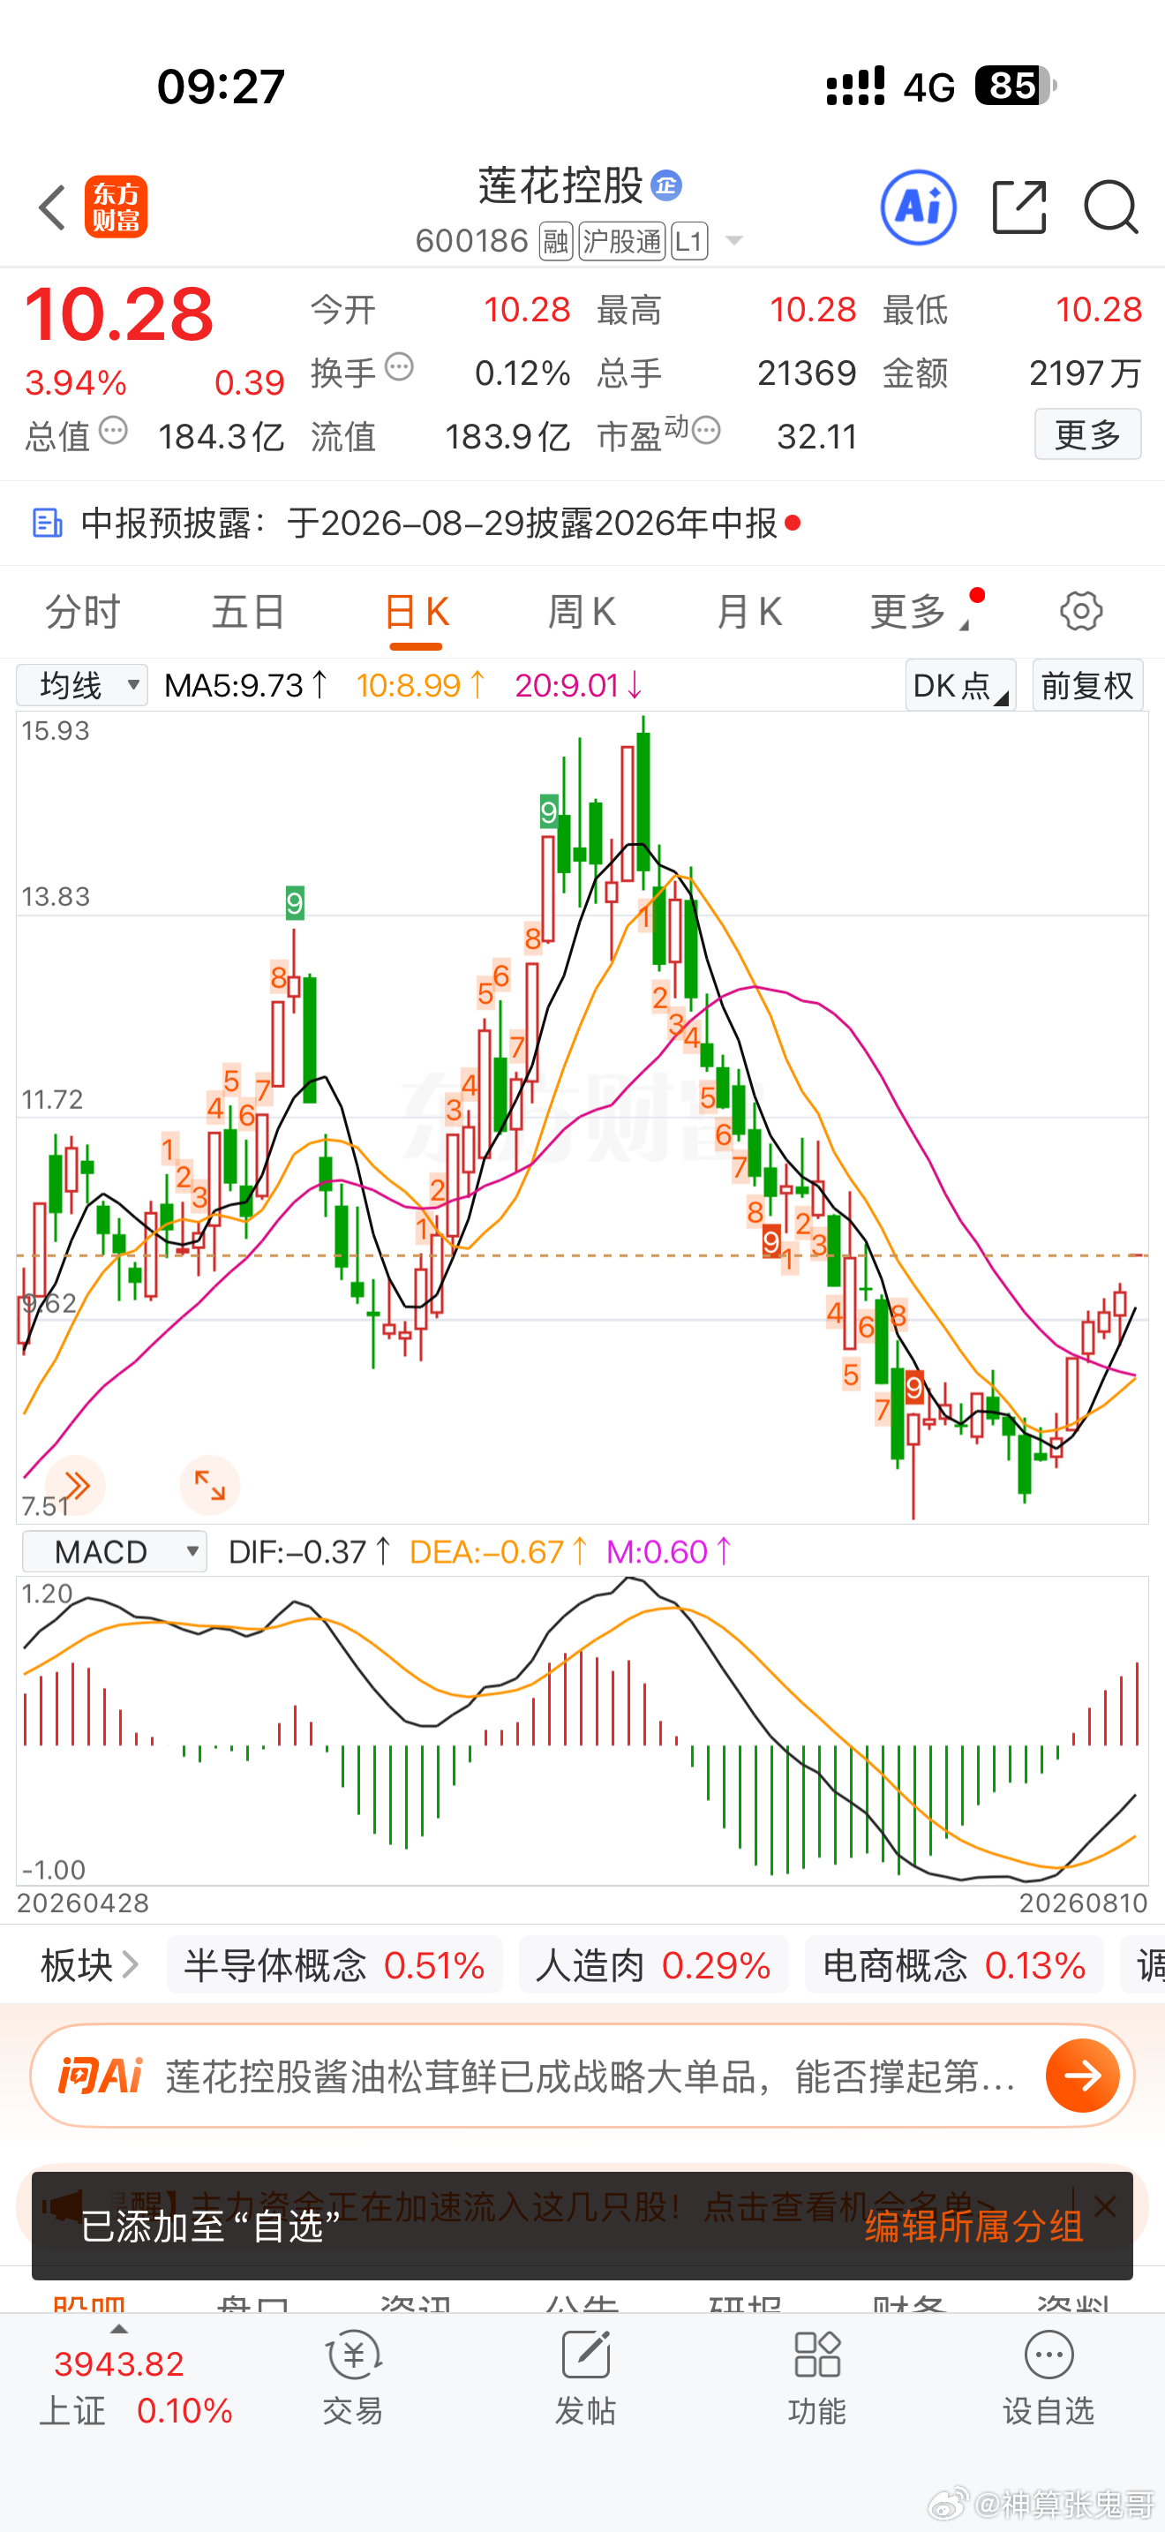Open the search magnifier icon
Image resolution: width=1165 pixels, height=2532 pixels.
1111,207
